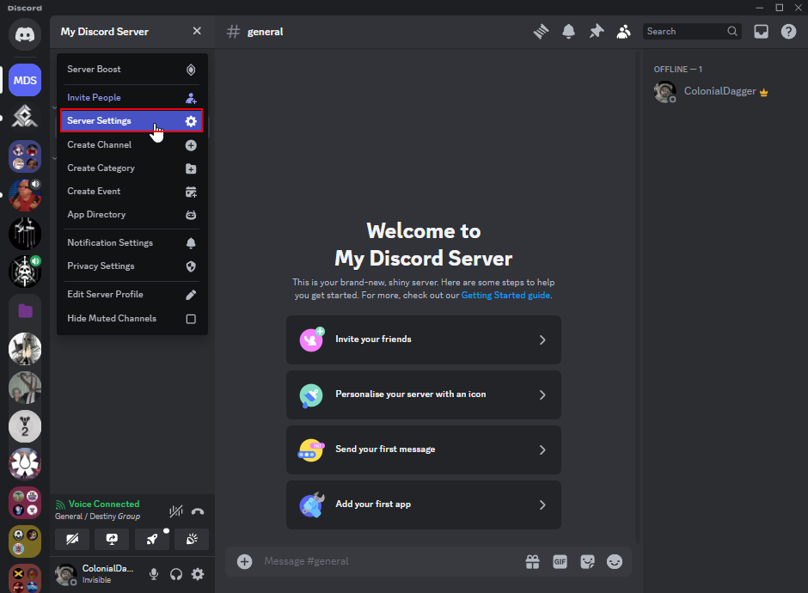Click the Search field

[692, 32]
